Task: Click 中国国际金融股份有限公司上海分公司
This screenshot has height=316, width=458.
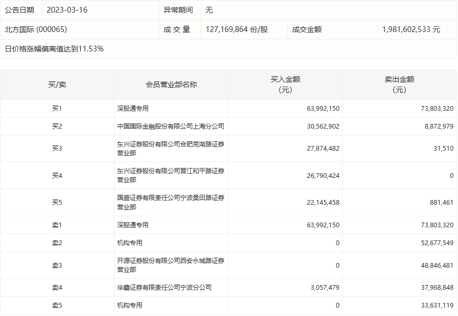Action: tap(171, 127)
